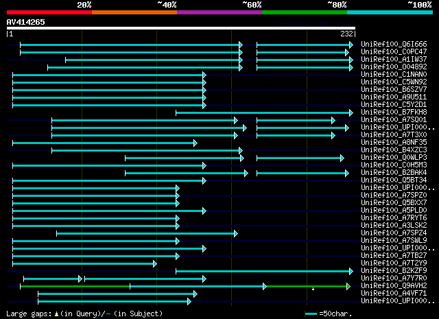Select the UniRef100_A7TB27 label

point(394,256)
